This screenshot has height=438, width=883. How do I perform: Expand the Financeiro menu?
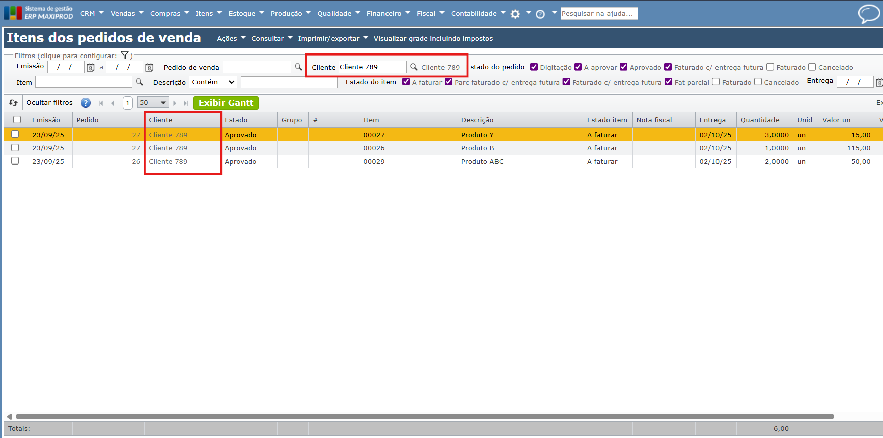click(389, 13)
